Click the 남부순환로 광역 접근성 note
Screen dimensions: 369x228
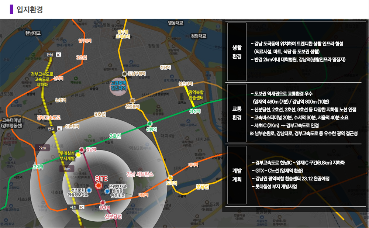pyautogui.click(x=304, y=134)
